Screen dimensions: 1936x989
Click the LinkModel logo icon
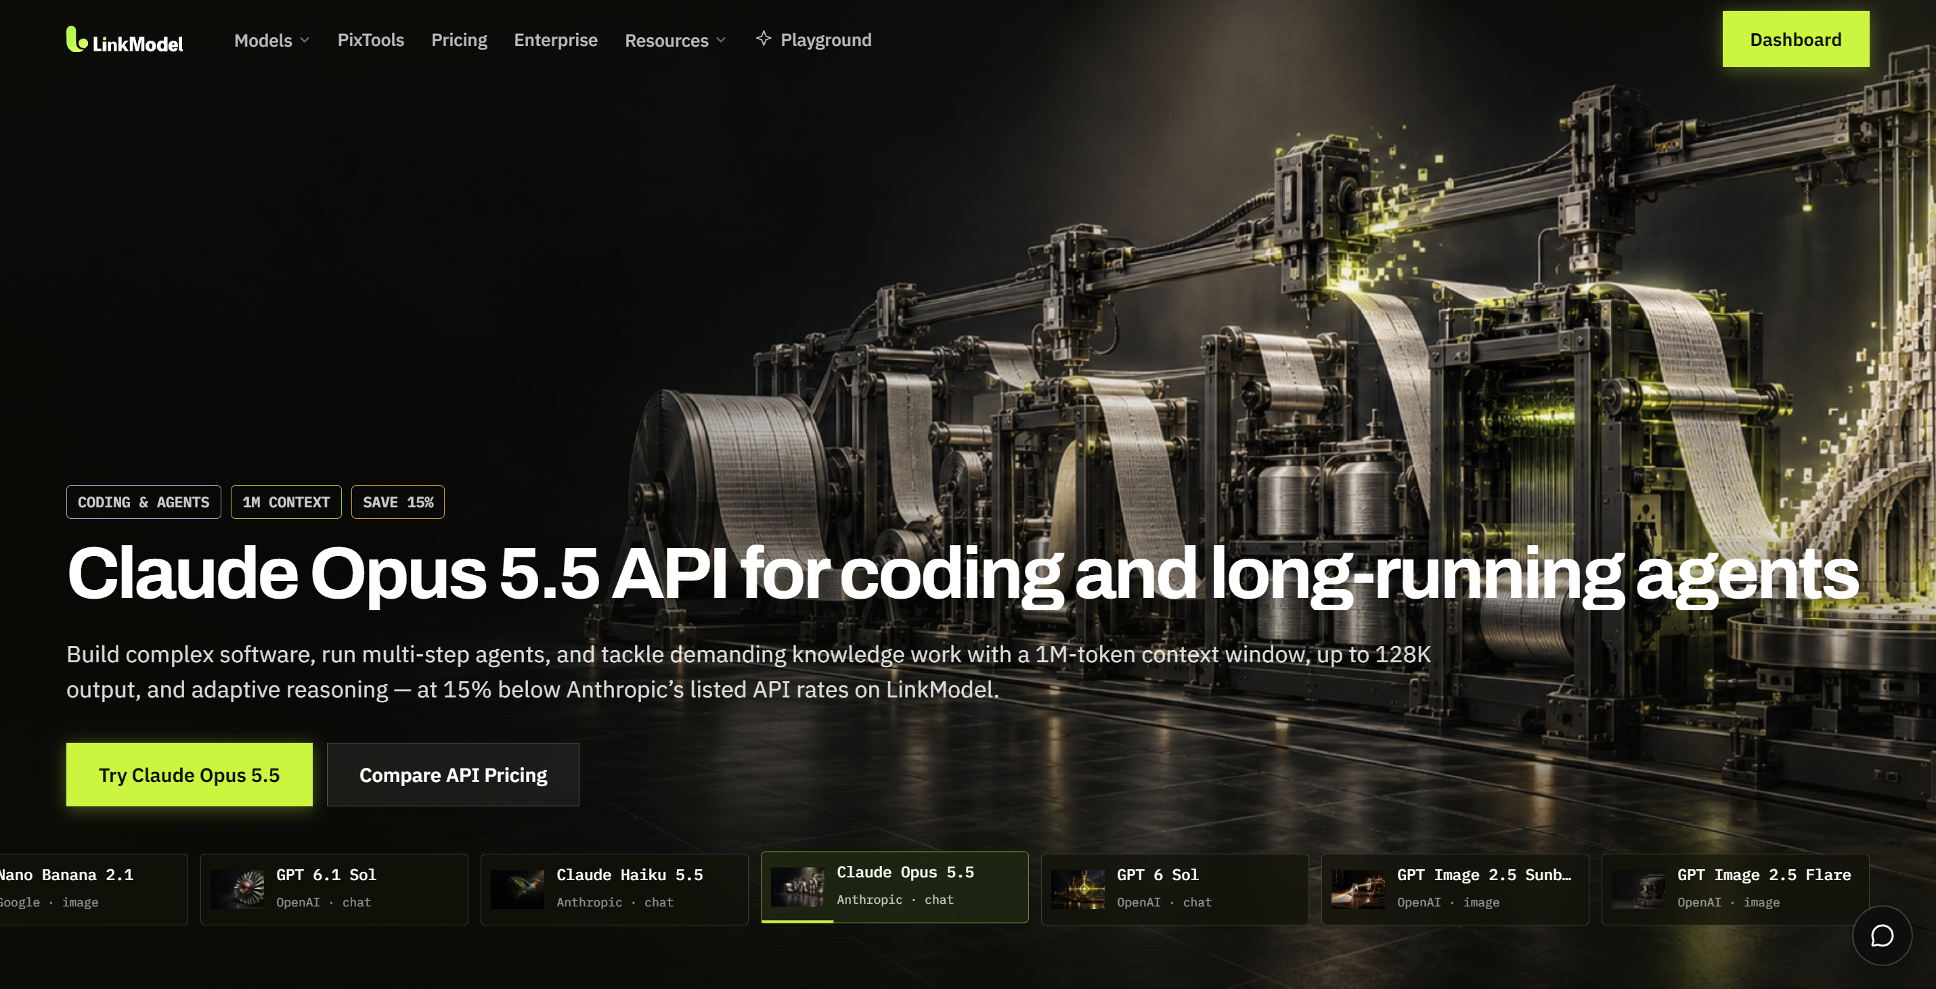point(76,40)
